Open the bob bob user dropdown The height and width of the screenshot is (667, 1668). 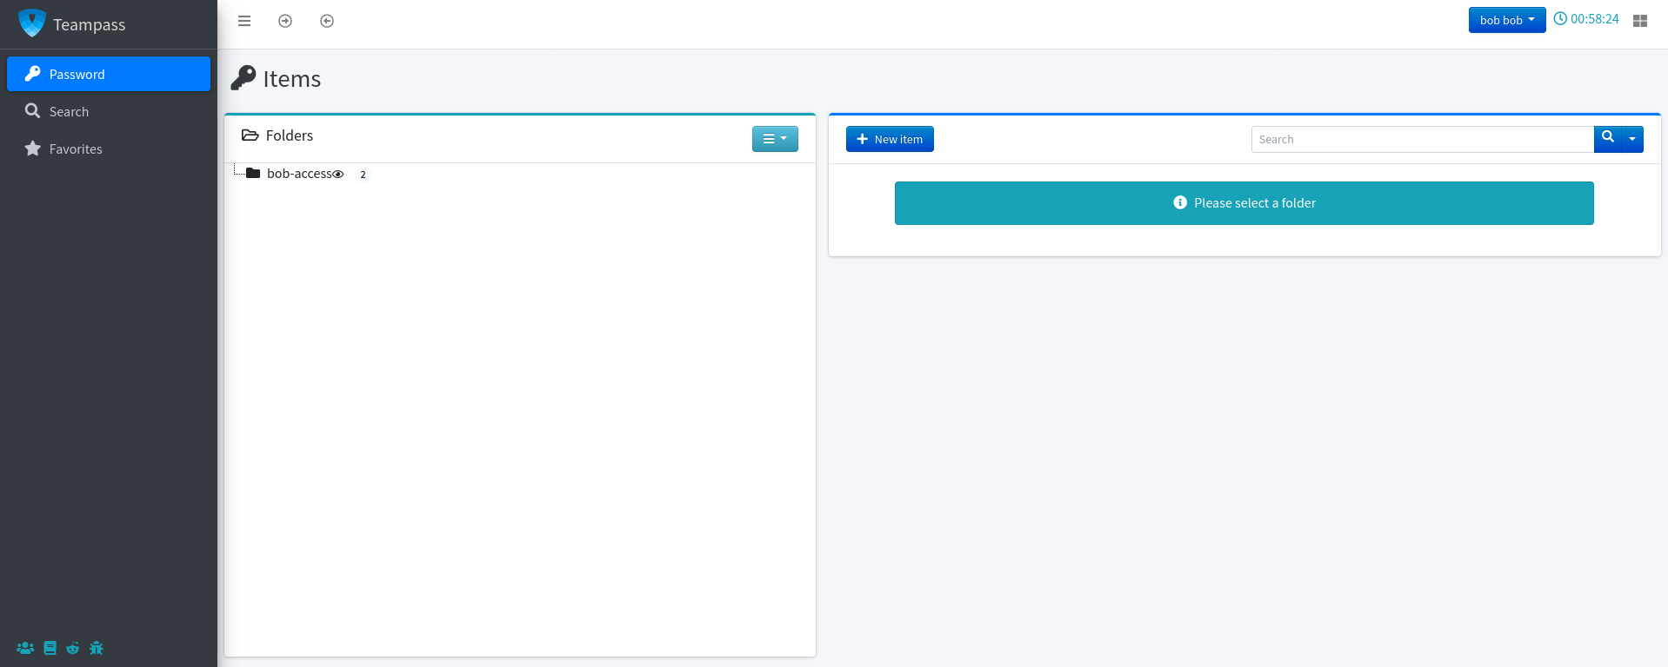pyautogui.click(x=1507, y=20)
